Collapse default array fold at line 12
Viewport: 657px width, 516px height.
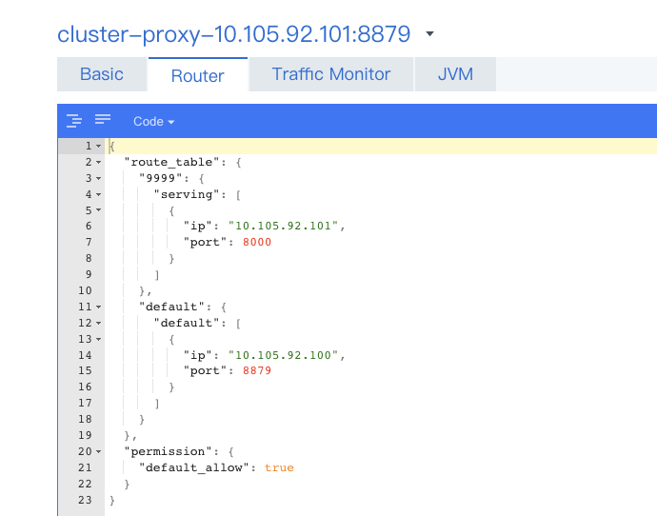click(x=98, y=323)
